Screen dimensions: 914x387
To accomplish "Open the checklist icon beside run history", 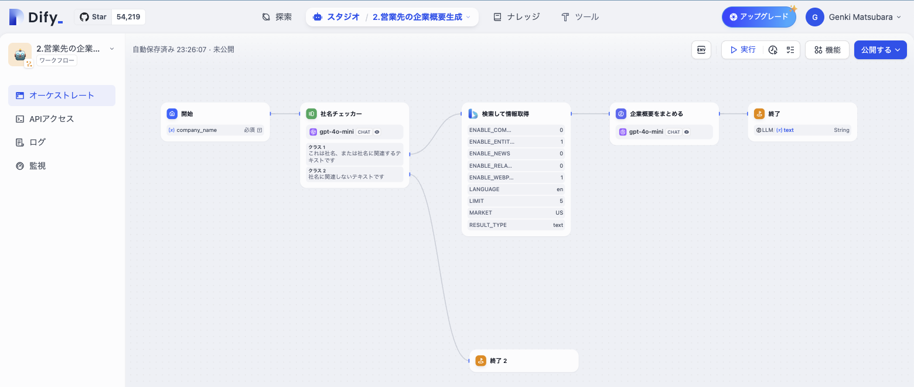I will pyautogui.click(x=790, y=50).
